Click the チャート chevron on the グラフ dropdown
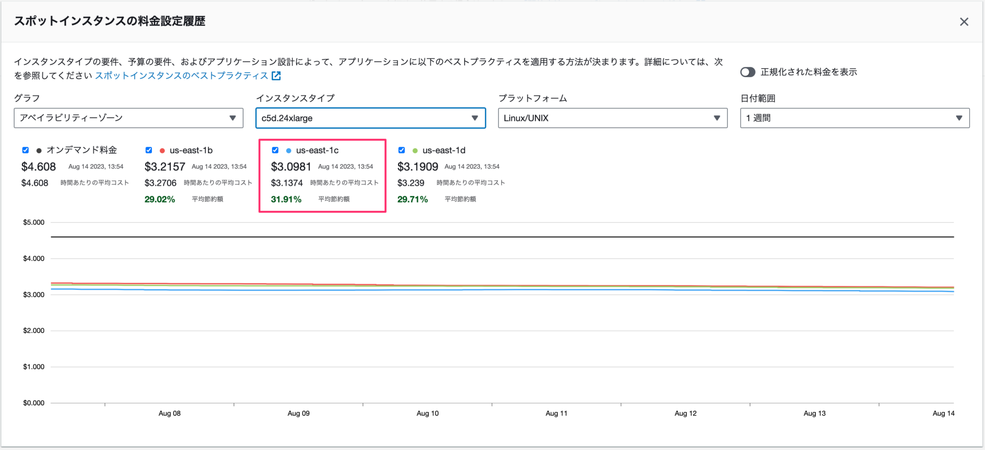 [234, 118]
